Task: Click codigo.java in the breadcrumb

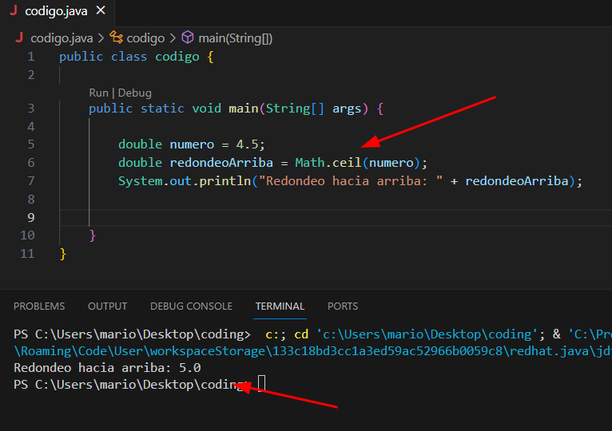Action: (x=62, y=38)
